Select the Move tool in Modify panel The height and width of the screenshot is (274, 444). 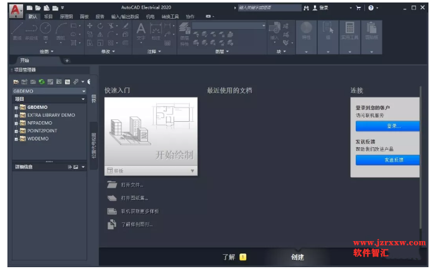point(90,25)
